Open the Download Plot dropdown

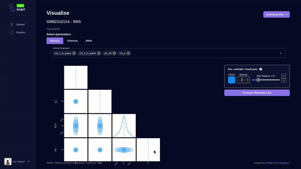click(x=277, y=15)
